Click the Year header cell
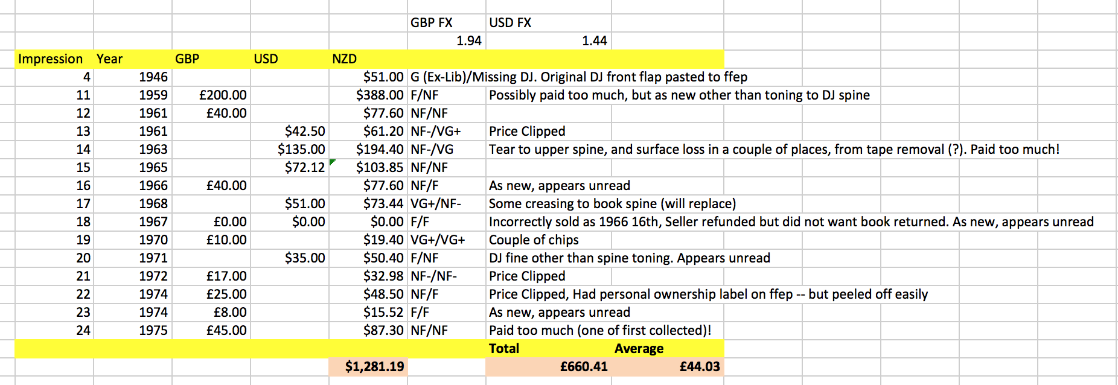This screenshot has width=1118, height=385. (133, 59)
